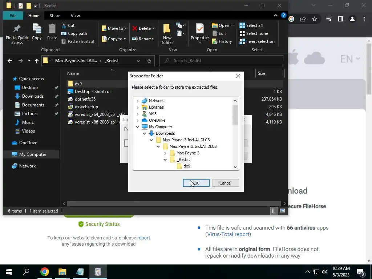The height and width of the screenshot is (279, 372).
Task: Select Documents in Explorer sidebar
Action: (33, 105)
